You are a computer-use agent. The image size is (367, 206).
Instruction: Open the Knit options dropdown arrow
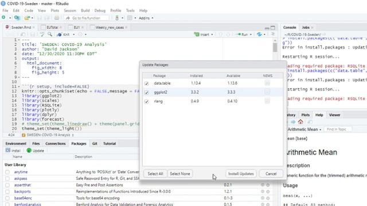click(x=74, y=34)
